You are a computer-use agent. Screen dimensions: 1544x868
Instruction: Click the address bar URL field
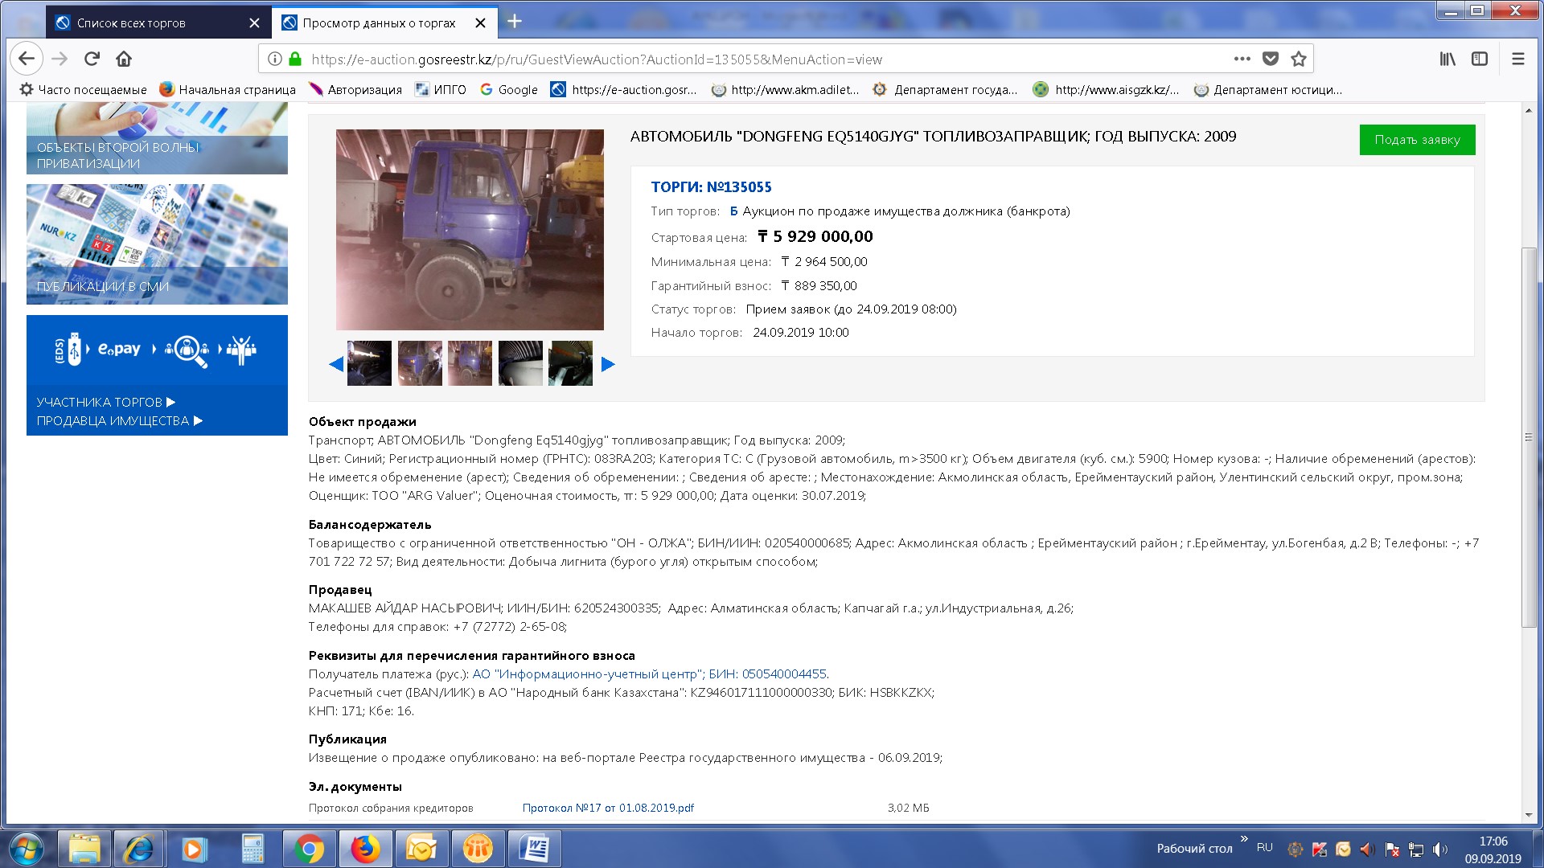pos(595,59)
